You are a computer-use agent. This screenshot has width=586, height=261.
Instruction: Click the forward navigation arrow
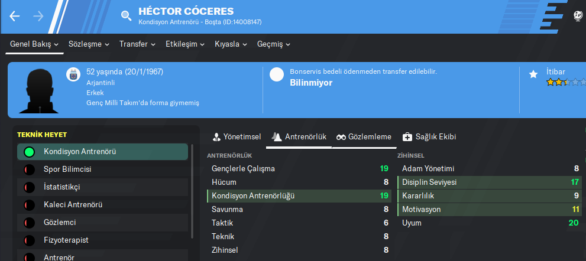[38, 16]
